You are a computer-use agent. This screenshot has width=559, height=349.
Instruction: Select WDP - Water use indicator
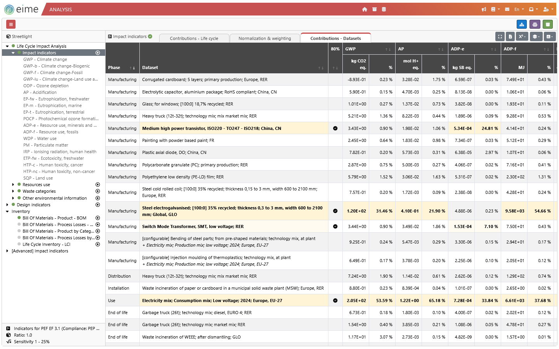40,138
